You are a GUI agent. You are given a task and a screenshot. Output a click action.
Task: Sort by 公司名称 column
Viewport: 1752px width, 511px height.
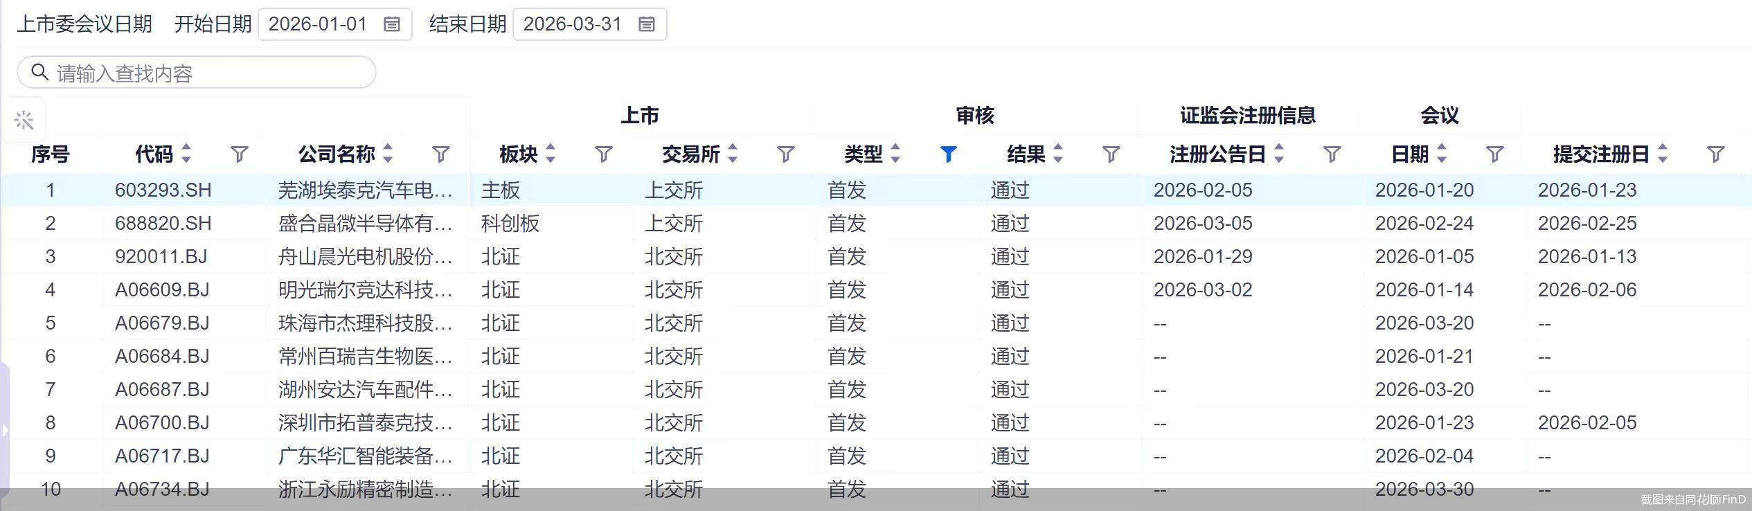(388, 154)
